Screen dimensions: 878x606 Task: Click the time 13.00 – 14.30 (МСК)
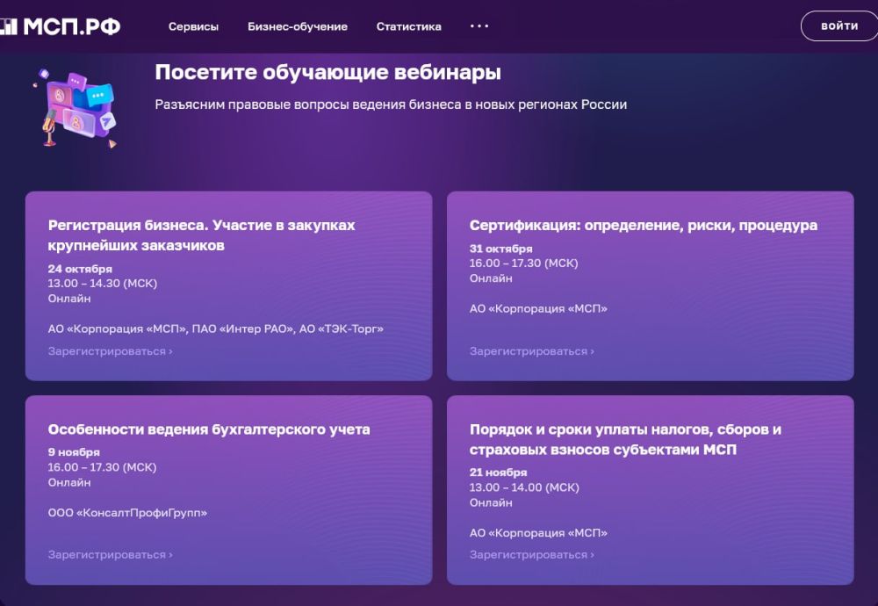pyautogui.click(x=103, y=284)
